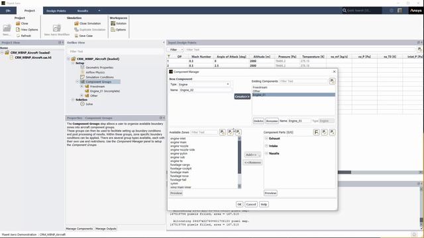
Task: Click Geometric Properties in outline tree
Action: pyautogui.click(x=99, y=67)
